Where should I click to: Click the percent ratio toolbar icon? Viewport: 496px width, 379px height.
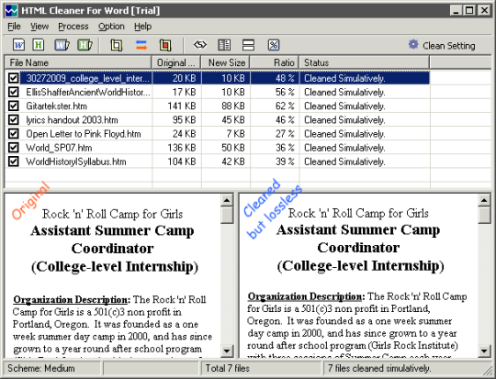pyautogui.click(x=274, y=45)
